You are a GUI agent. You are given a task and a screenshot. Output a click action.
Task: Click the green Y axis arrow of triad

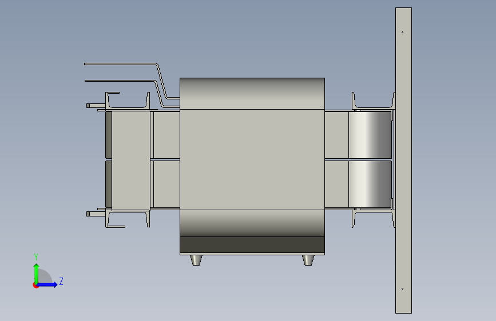click(37, 273)
